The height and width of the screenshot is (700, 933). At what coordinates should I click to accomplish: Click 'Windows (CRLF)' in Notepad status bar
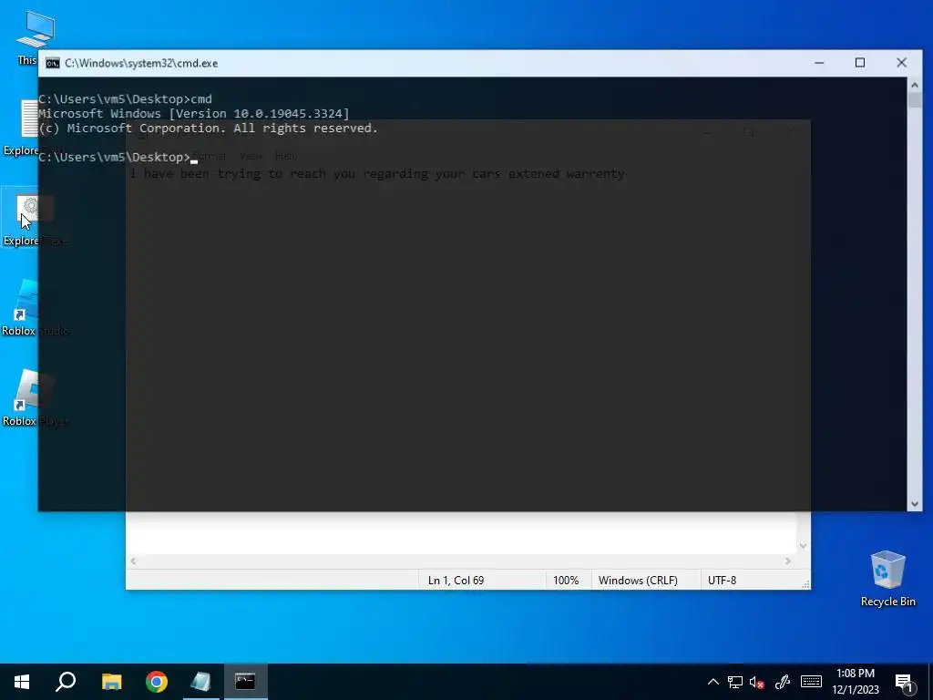(x=638, y=581)
